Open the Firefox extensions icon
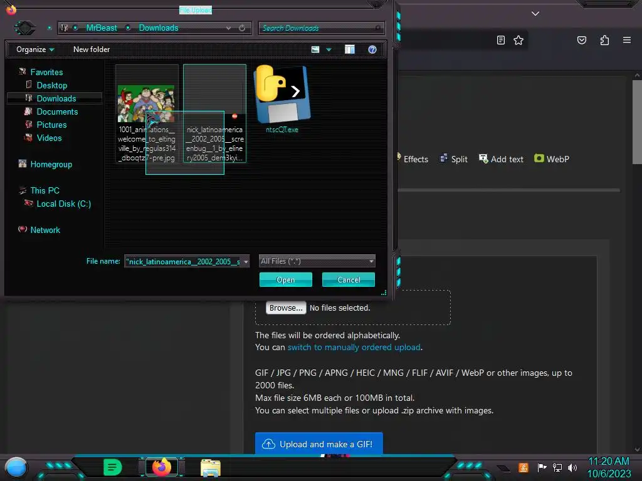 click(604, 40)
